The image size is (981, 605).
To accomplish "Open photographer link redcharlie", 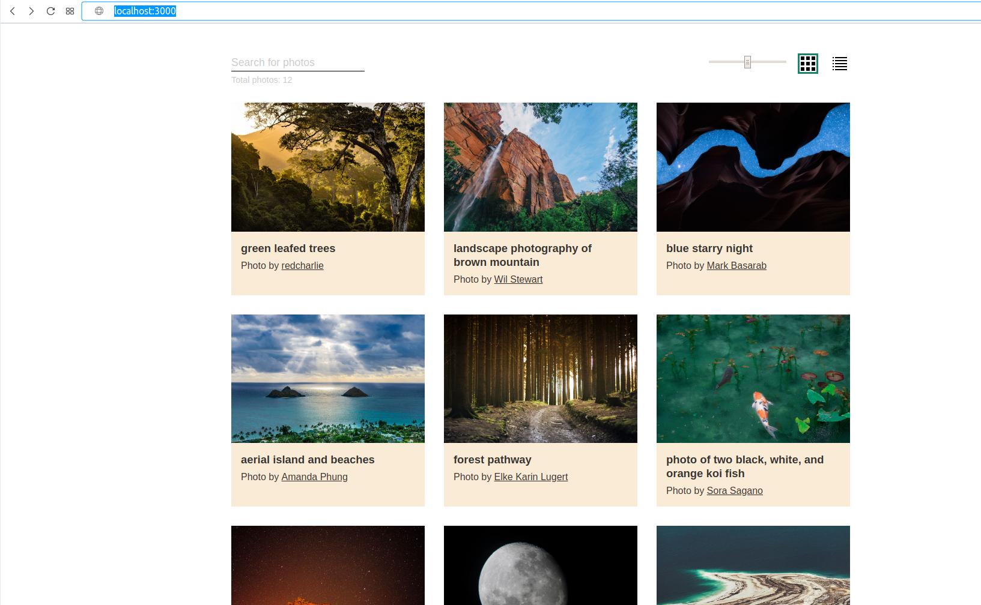I will [x=302, y=265].
